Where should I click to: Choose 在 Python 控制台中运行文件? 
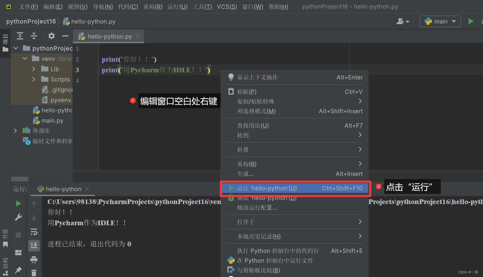pos(295,261)
